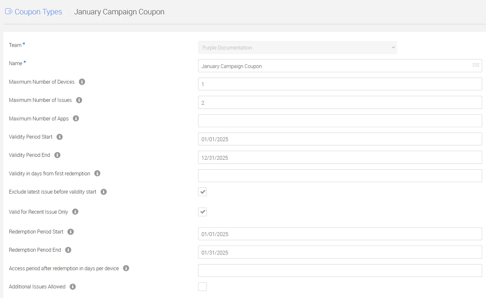
Task: Enable the Additional Issues Allowed checkbox
Action: pos(203,287)
